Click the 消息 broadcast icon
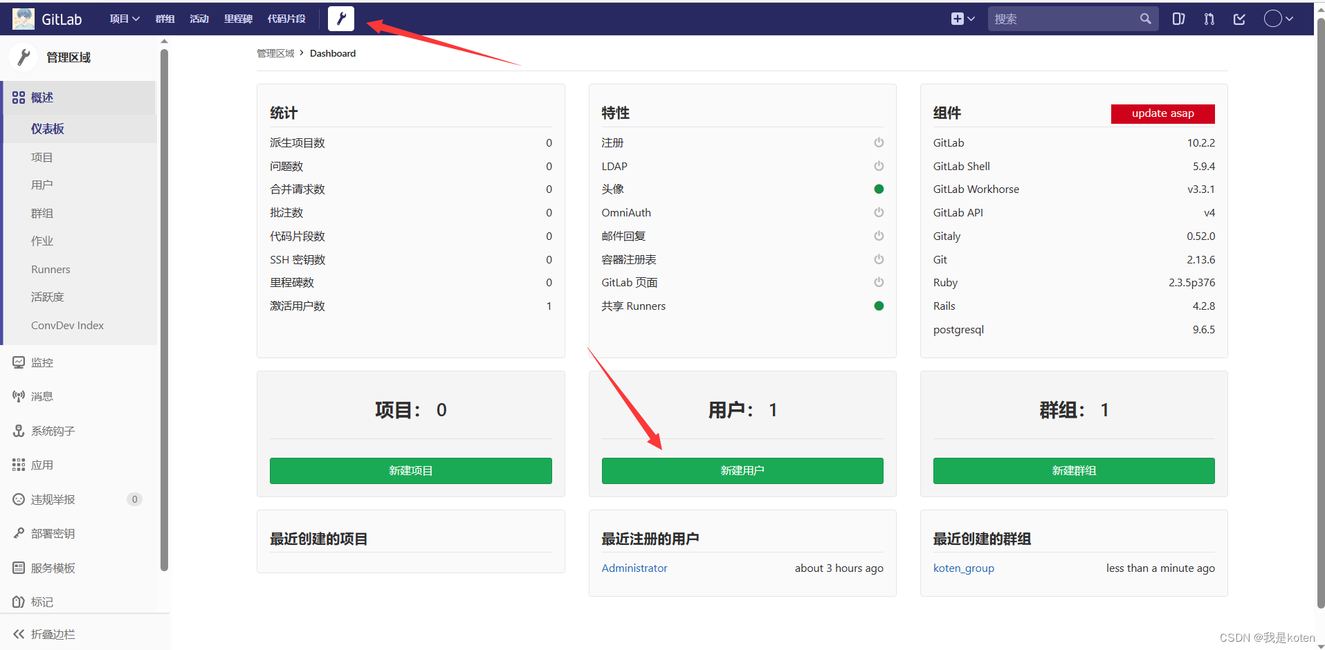 click(19, 396)
